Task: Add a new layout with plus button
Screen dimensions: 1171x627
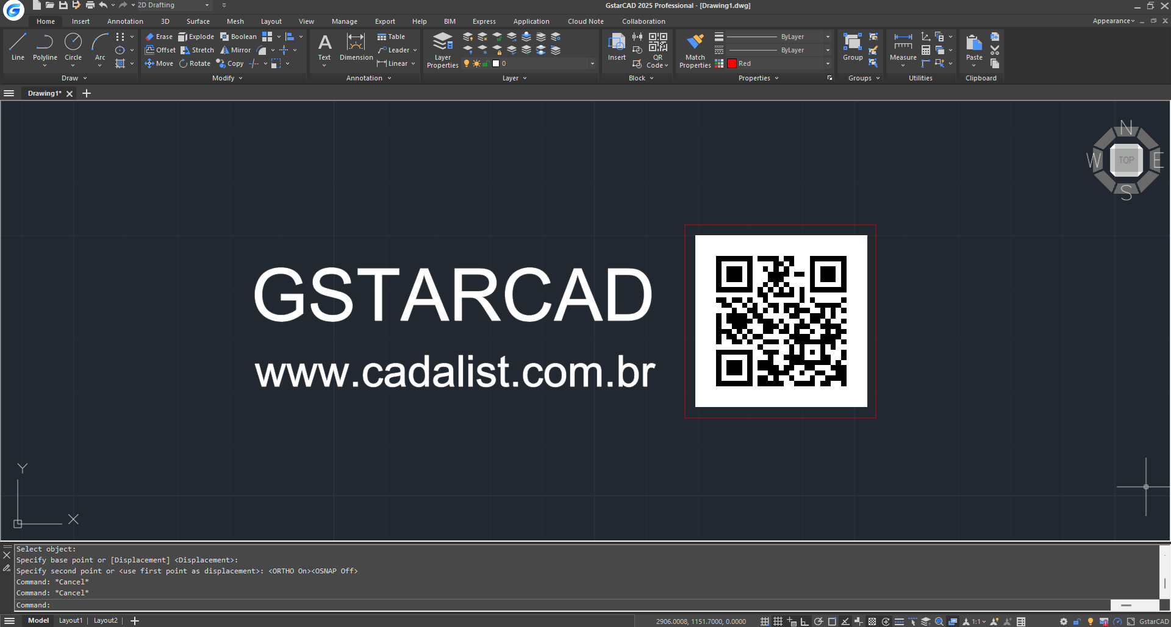Action: [135, 620]
